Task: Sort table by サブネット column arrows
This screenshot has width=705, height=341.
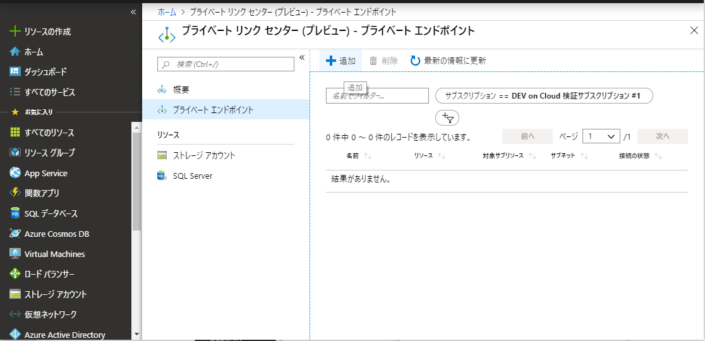Action: (584, 157)
